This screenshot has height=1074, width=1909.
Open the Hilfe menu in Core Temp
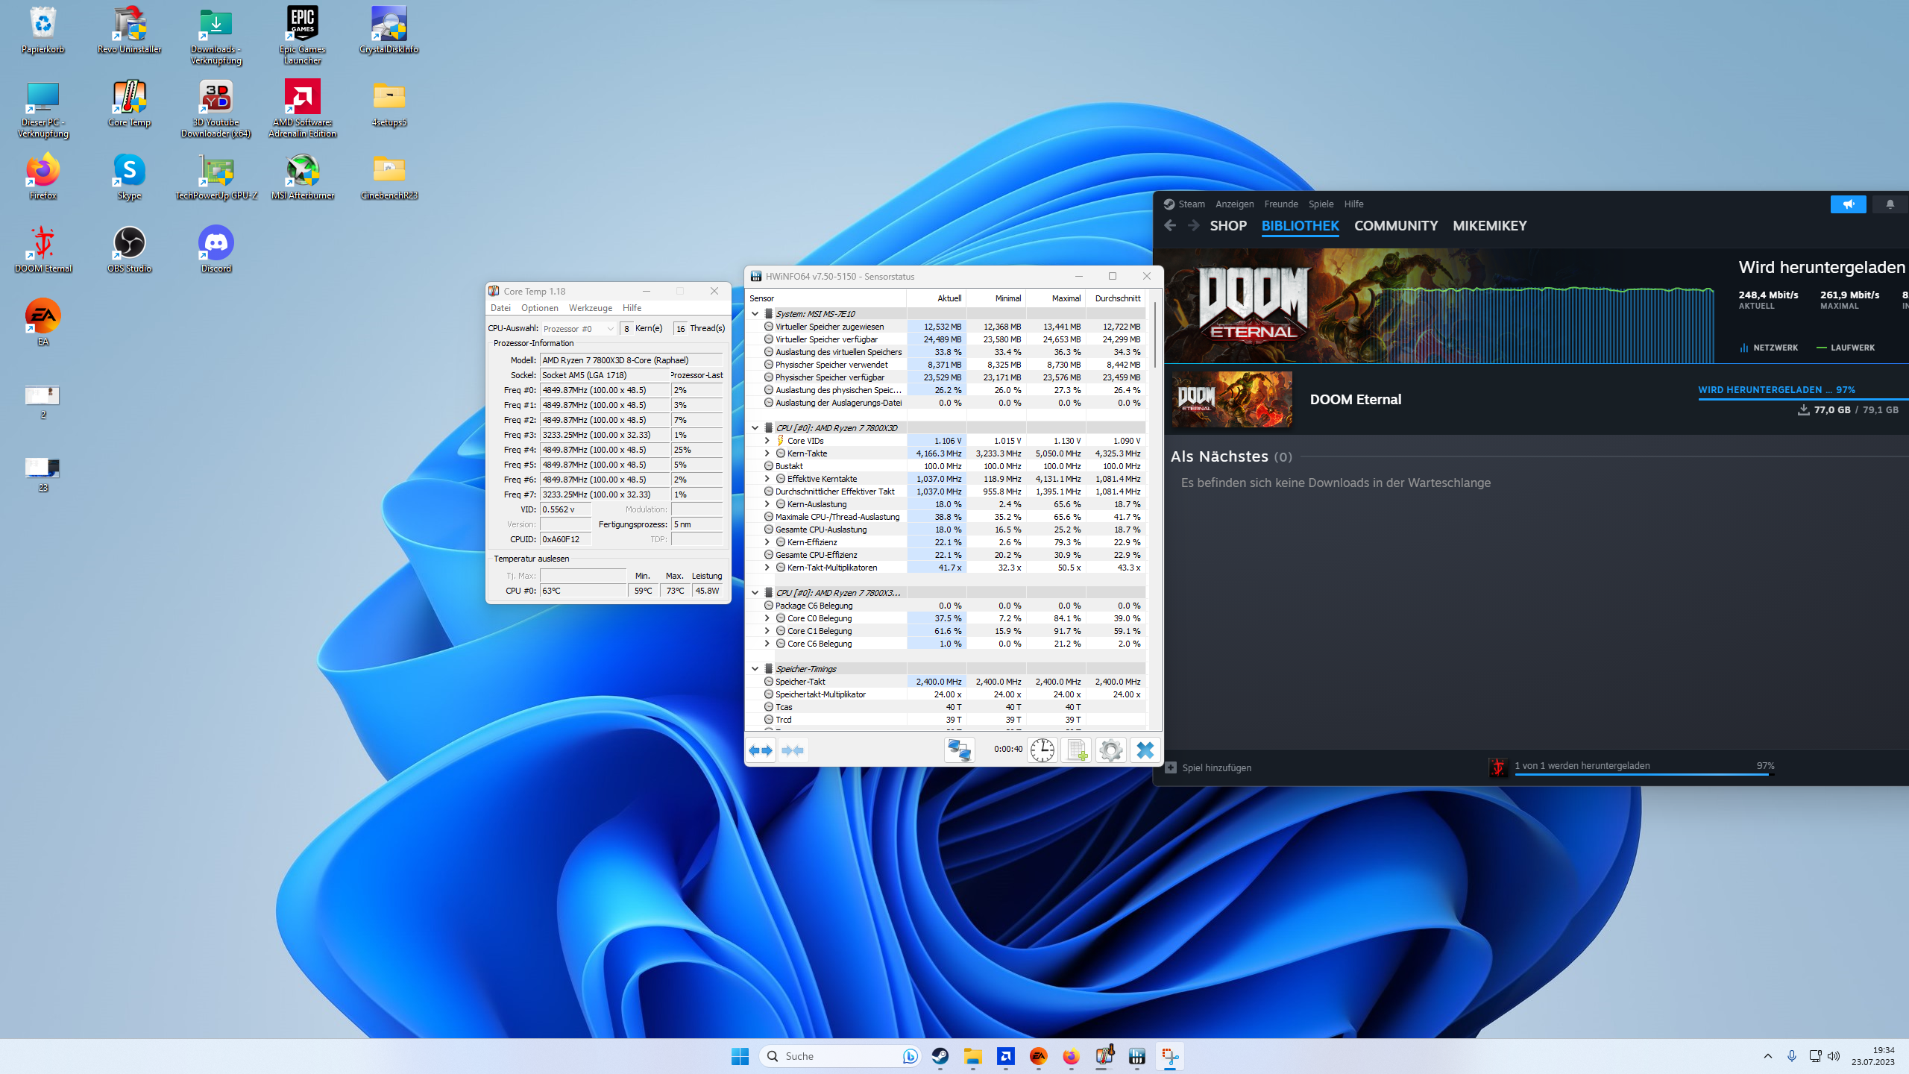[x=632, y=308]
